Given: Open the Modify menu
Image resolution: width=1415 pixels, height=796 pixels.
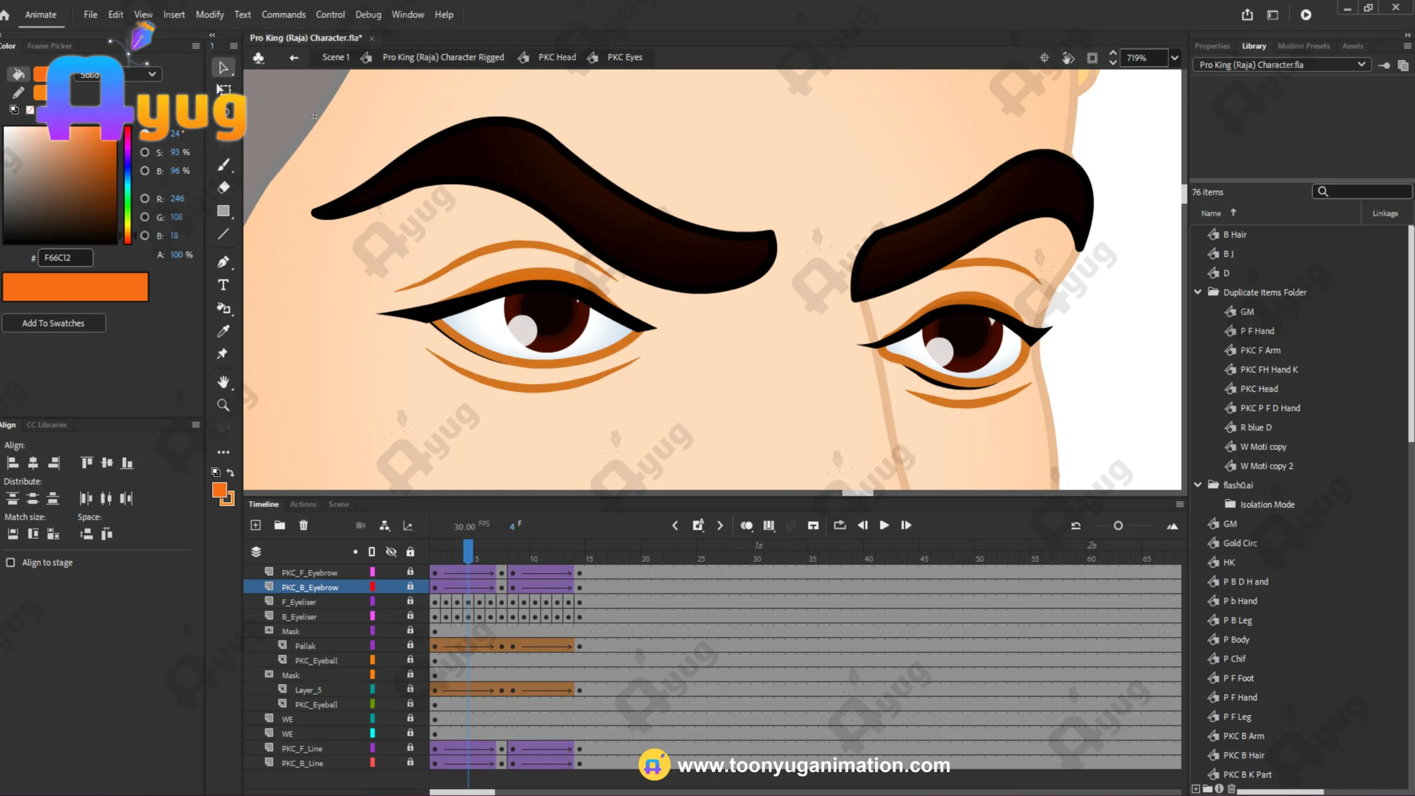Looking at the screenshot, I should tap(209, 14).
